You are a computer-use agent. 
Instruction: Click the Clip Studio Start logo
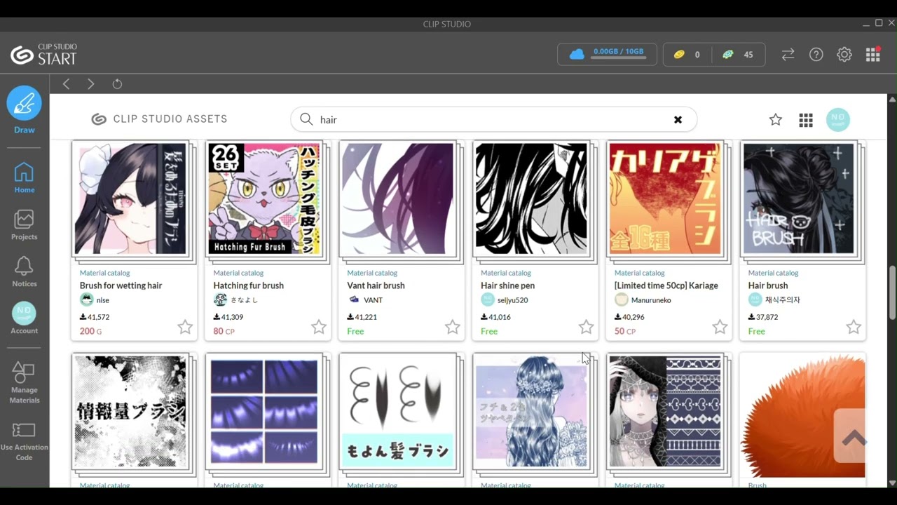click(x=43, y=55)
